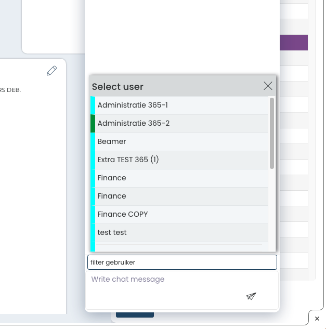
Task: Select the first Finance user entry
Action: click(x=179, y=178)
